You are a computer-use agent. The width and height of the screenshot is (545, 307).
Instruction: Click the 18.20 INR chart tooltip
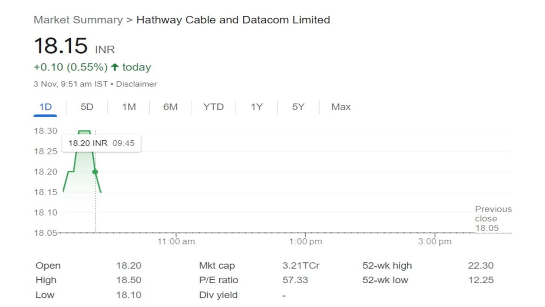tap(101, 143)
